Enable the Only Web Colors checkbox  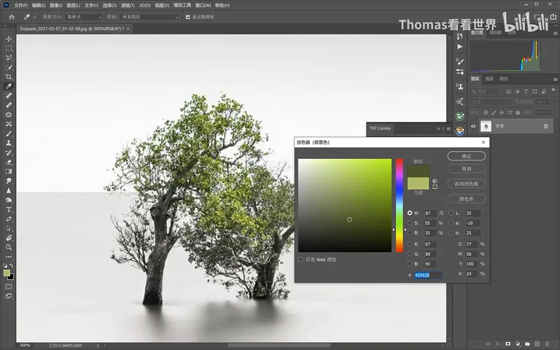coord(300,260)
